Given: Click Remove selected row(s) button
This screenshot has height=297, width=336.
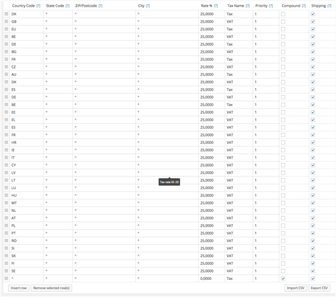Looking at the screenshot, I should click(51, 288).
